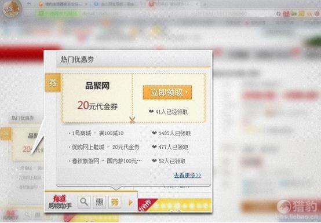Click the 热门优惠券 popup header

coord(77,60)
